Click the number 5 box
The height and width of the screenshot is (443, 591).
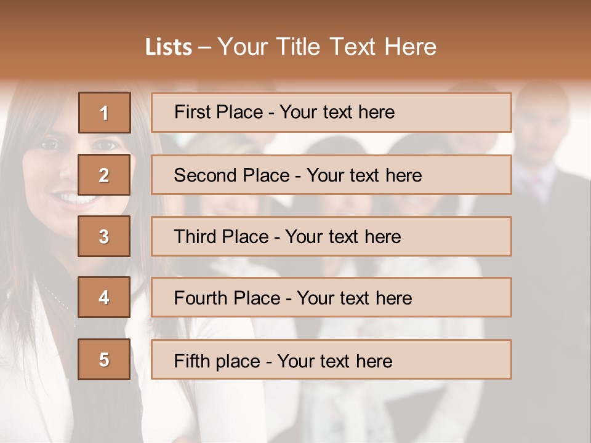(x=105, y=359)
